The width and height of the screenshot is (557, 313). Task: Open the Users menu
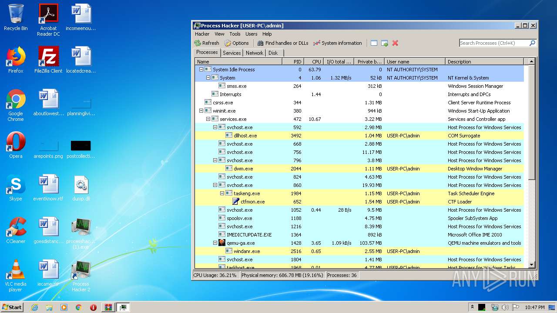click(251, 34)
